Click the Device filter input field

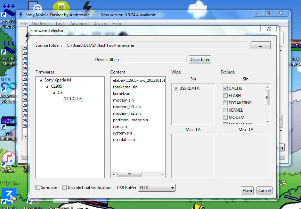[x=154, y=60]
